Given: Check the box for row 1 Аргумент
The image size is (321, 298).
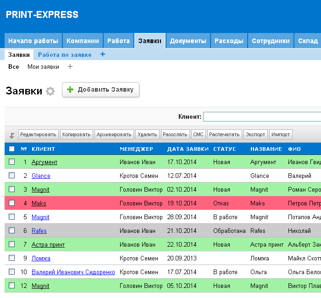Looking at the screenshot, I should [x=12, y=162].
